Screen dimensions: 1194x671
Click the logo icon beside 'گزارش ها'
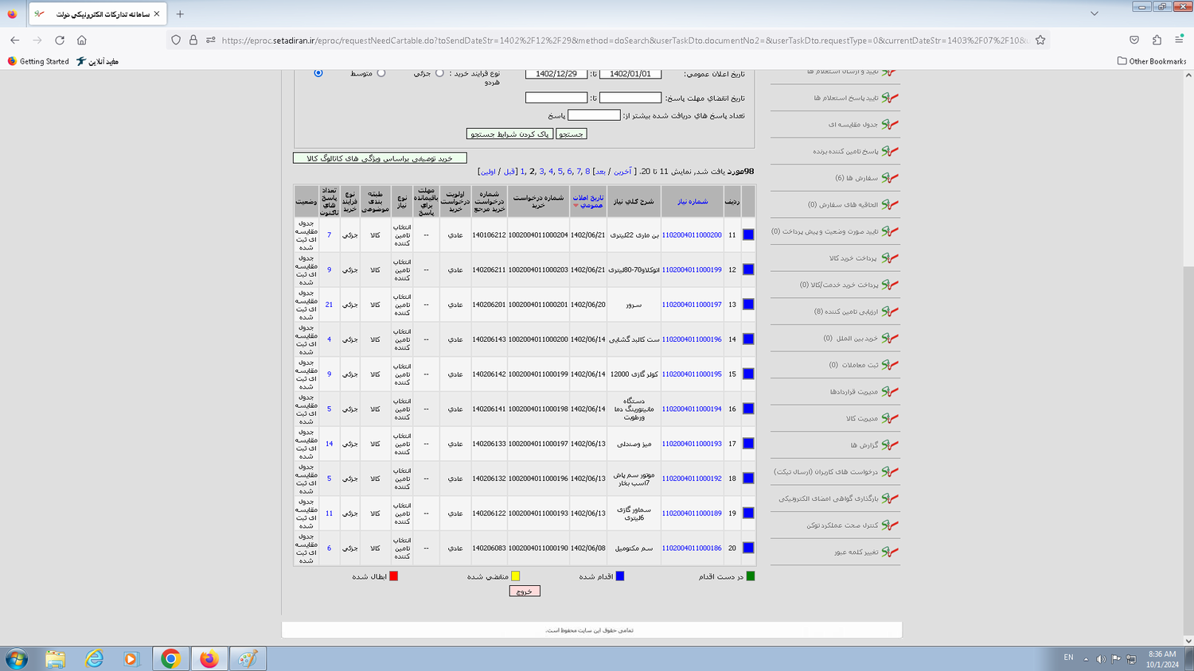click(x=890, y=445)
